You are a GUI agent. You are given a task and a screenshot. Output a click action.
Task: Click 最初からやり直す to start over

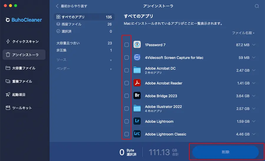tap(74, 6)
